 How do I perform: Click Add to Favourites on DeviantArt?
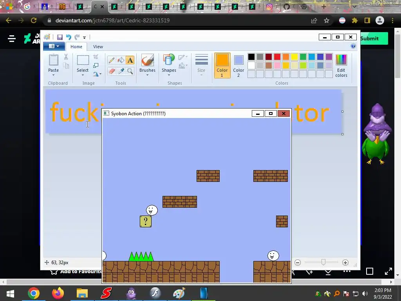[x=76, y=272]
